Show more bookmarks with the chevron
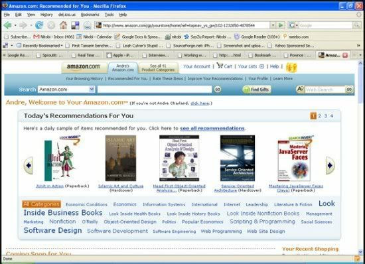365x264 pixels. pyautogui.click(x=359, y=46)
